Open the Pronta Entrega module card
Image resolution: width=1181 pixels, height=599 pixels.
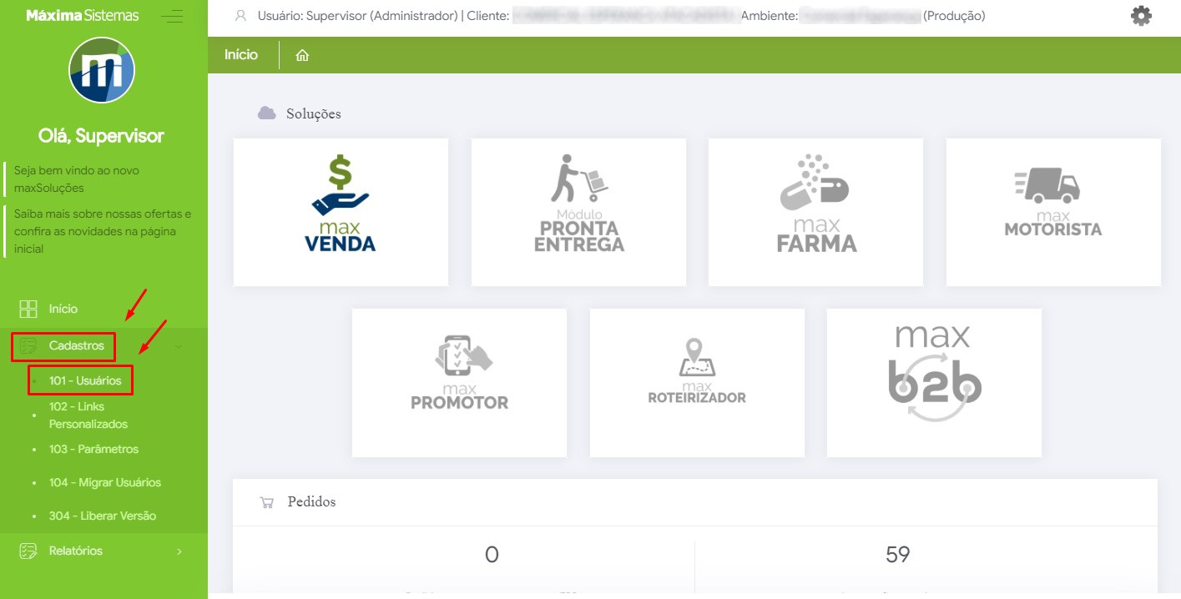(578, 212)
